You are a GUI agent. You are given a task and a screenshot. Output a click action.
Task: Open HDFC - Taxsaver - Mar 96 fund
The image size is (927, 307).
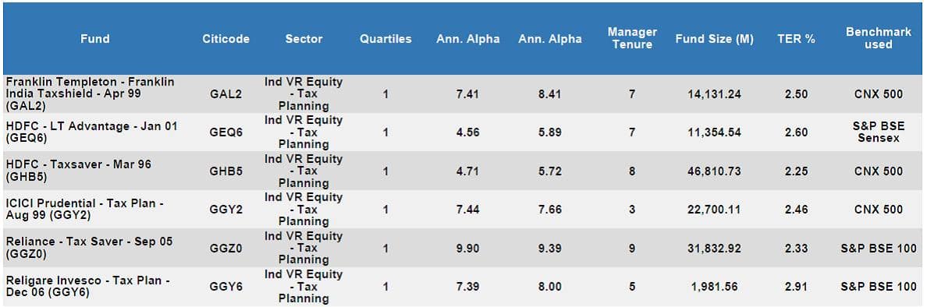coord(78,171)
